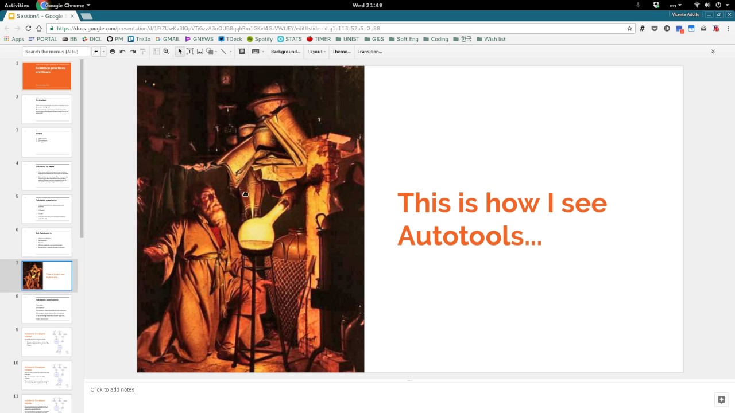Select slide 1 Common practices thumbnail
This screenshot has width=735, height=413.
pos(47,76)
